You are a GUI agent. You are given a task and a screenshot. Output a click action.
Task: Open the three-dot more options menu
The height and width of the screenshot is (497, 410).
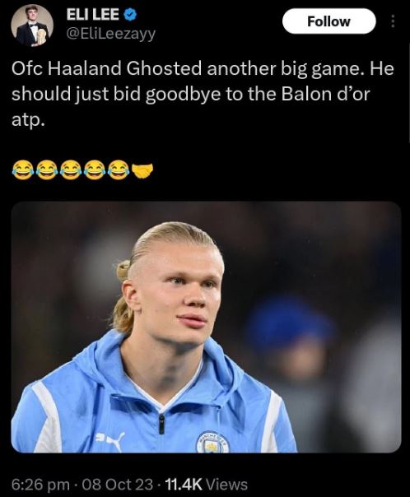(393, 21)
